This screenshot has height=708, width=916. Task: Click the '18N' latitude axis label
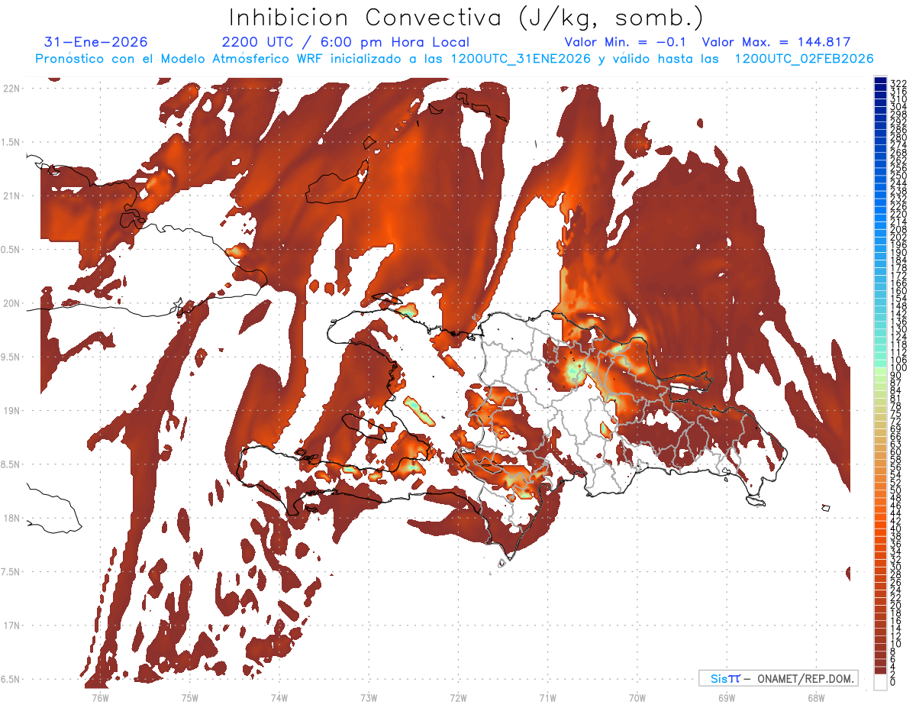[11, 519]
